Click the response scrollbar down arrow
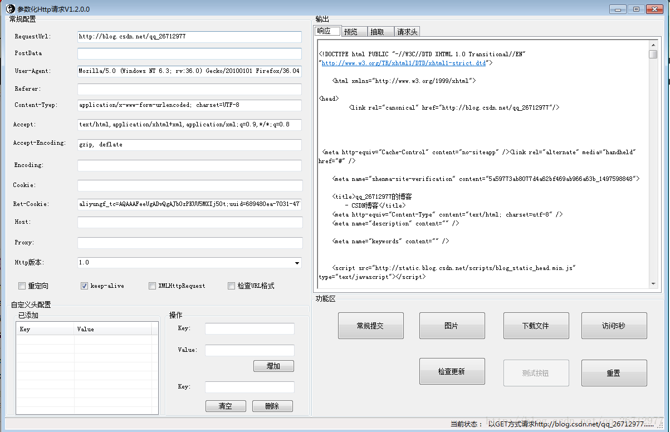 click(x=653, y=284)
